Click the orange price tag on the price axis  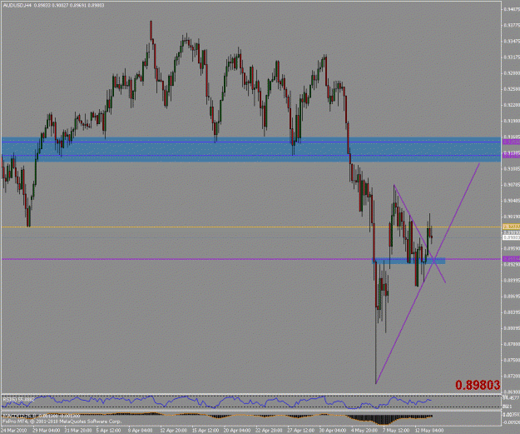pyautogui.click(x=511, y=227)
